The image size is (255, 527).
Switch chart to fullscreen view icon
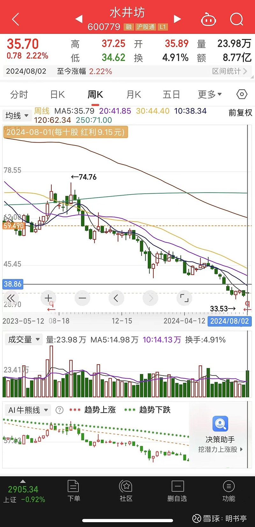click(184, 298)
